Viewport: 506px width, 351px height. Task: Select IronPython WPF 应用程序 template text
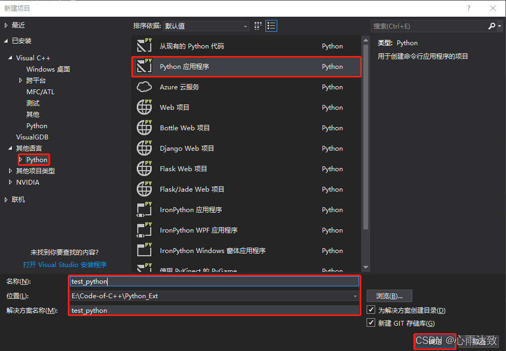point(199,230)
